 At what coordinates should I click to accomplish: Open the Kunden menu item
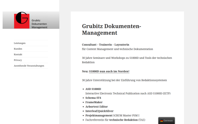click(18, 49)
